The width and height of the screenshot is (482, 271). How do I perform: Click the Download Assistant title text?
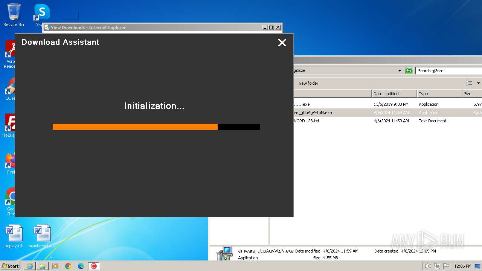(60, 42)
